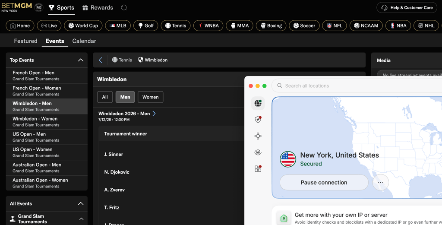442x225 pixels.
Task: Select the Men filter button
Action: click(125, 97)
